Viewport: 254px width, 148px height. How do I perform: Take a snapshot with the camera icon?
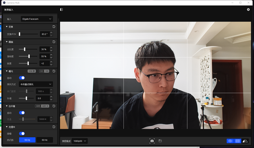(x=152, y=141)
